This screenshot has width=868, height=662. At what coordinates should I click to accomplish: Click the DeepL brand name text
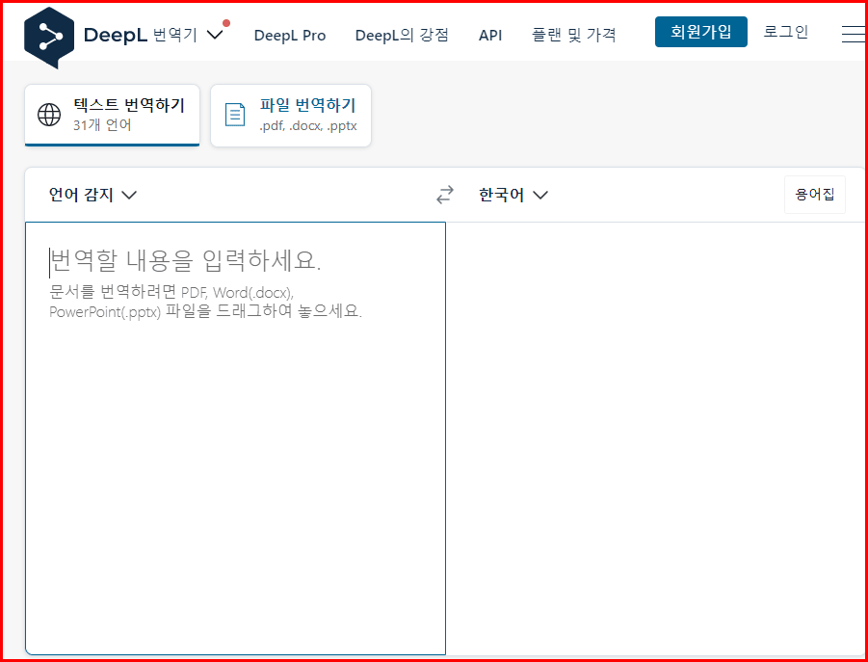(x=116, y=36)
